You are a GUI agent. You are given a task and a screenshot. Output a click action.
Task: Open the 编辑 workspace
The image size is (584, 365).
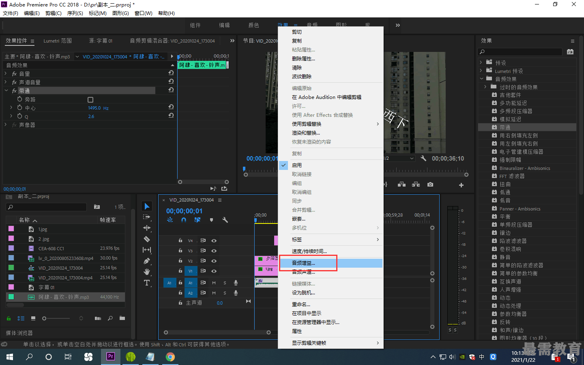225,25
